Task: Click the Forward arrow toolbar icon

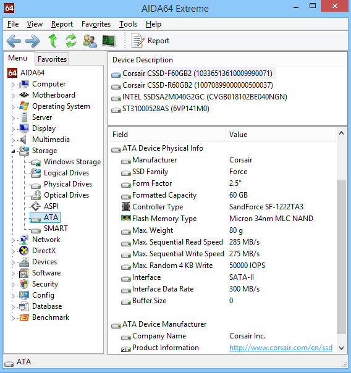Action: tap(33, 41)
